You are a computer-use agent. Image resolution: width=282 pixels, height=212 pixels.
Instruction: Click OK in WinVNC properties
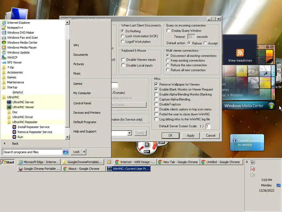[170, 136]
